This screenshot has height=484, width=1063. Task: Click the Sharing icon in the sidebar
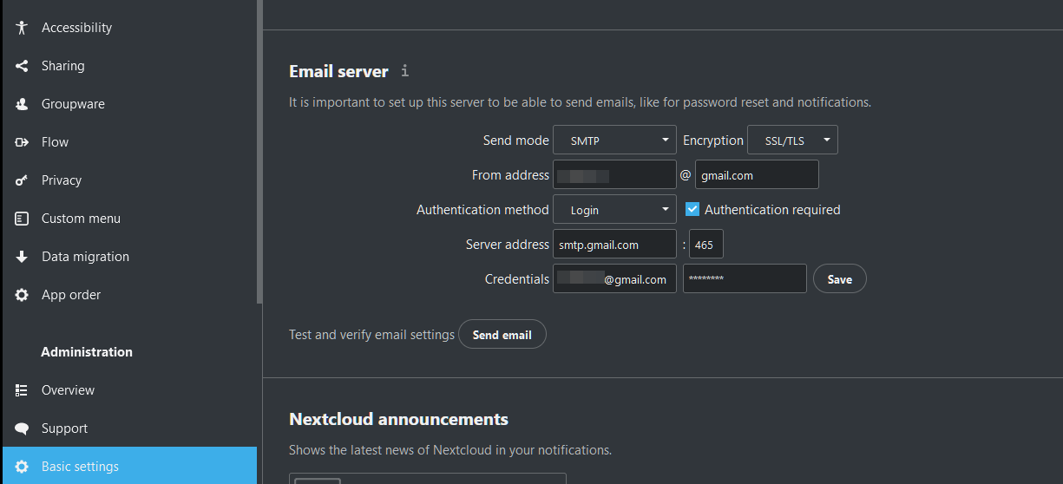coord(22,66)
